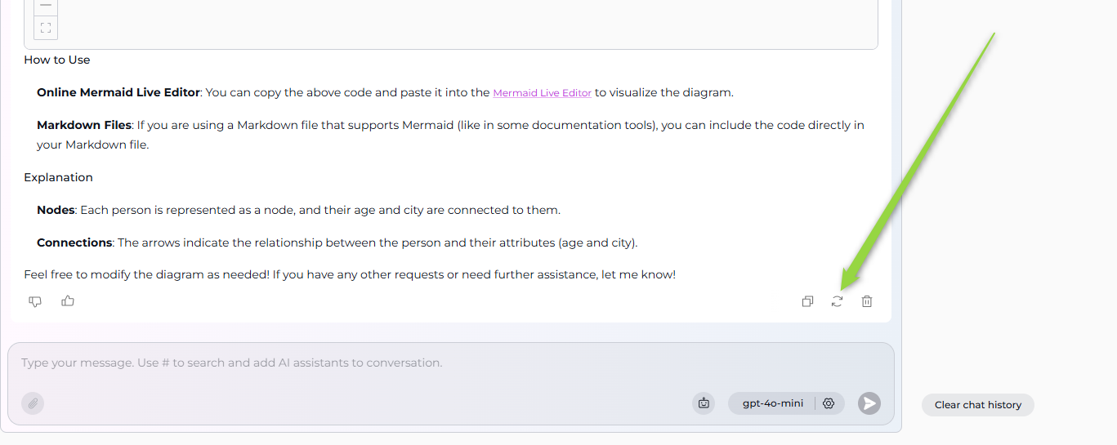Open the gpt-4o-mini model selector

(773, 403)
